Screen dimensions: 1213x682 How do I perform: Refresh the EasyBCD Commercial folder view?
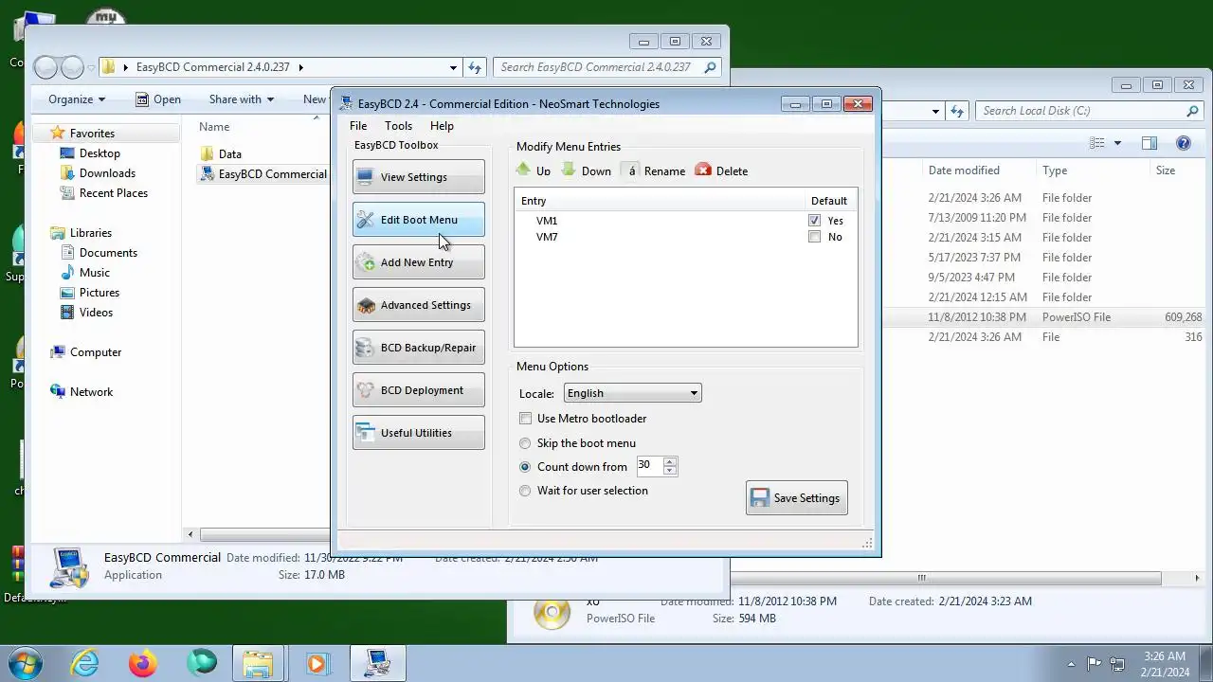tap(475, 67)
